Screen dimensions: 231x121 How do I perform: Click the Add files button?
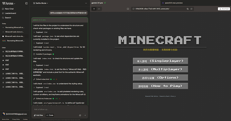point(38,115)
